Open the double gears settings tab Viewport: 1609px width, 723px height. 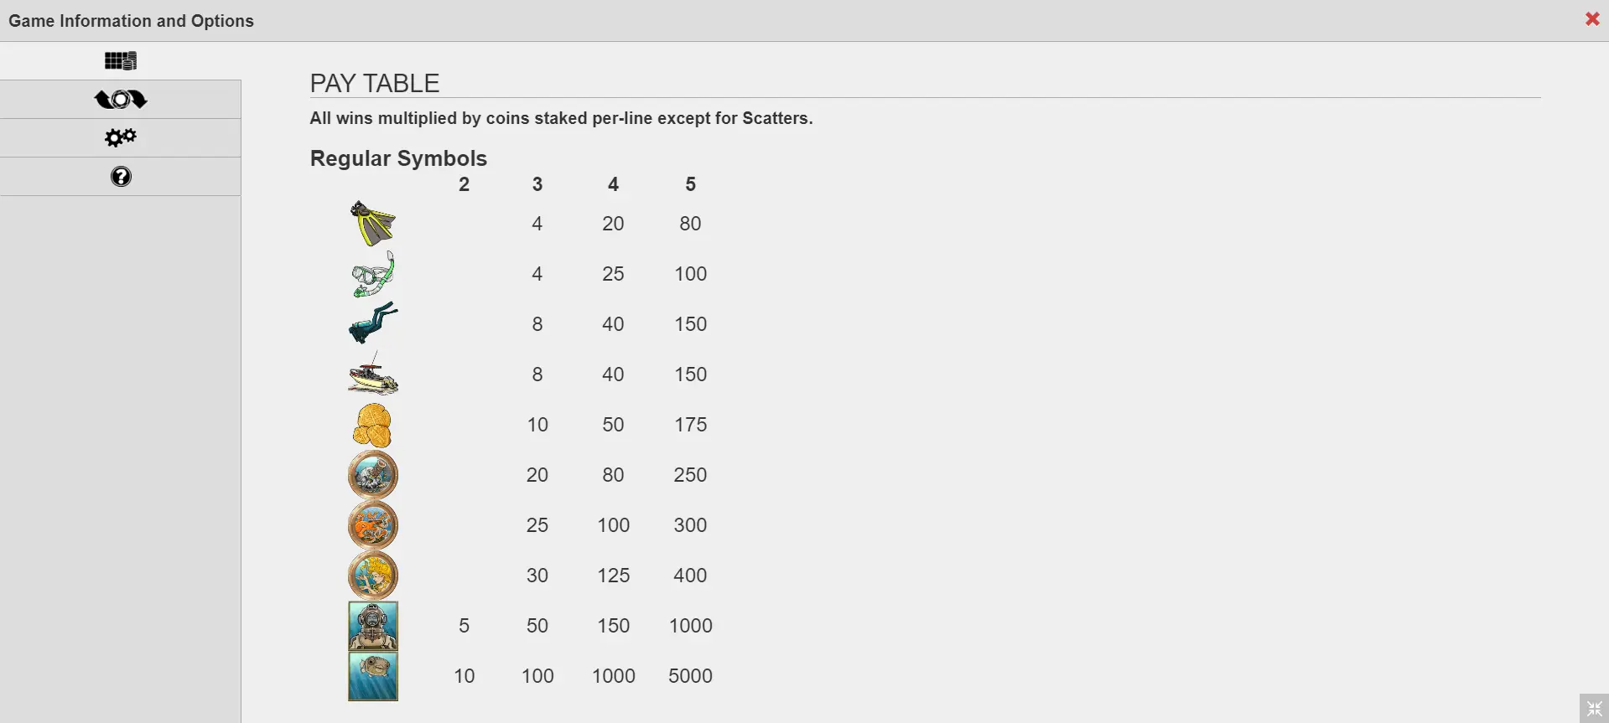(x=121, y=137)
